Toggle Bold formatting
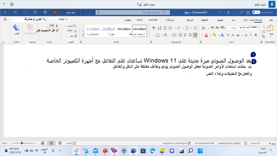 pos(256,35)
